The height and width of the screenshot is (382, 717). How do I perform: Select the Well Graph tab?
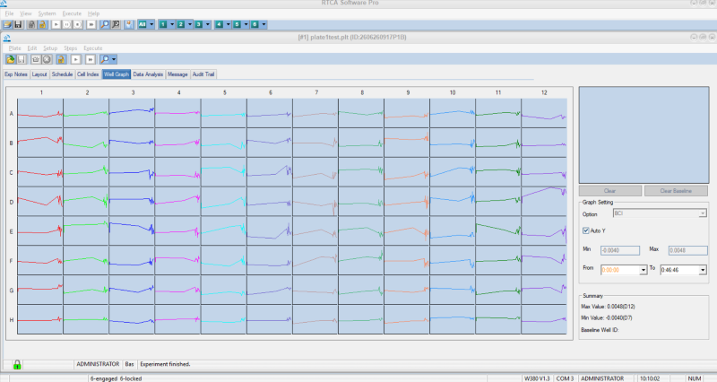(117, 74)
